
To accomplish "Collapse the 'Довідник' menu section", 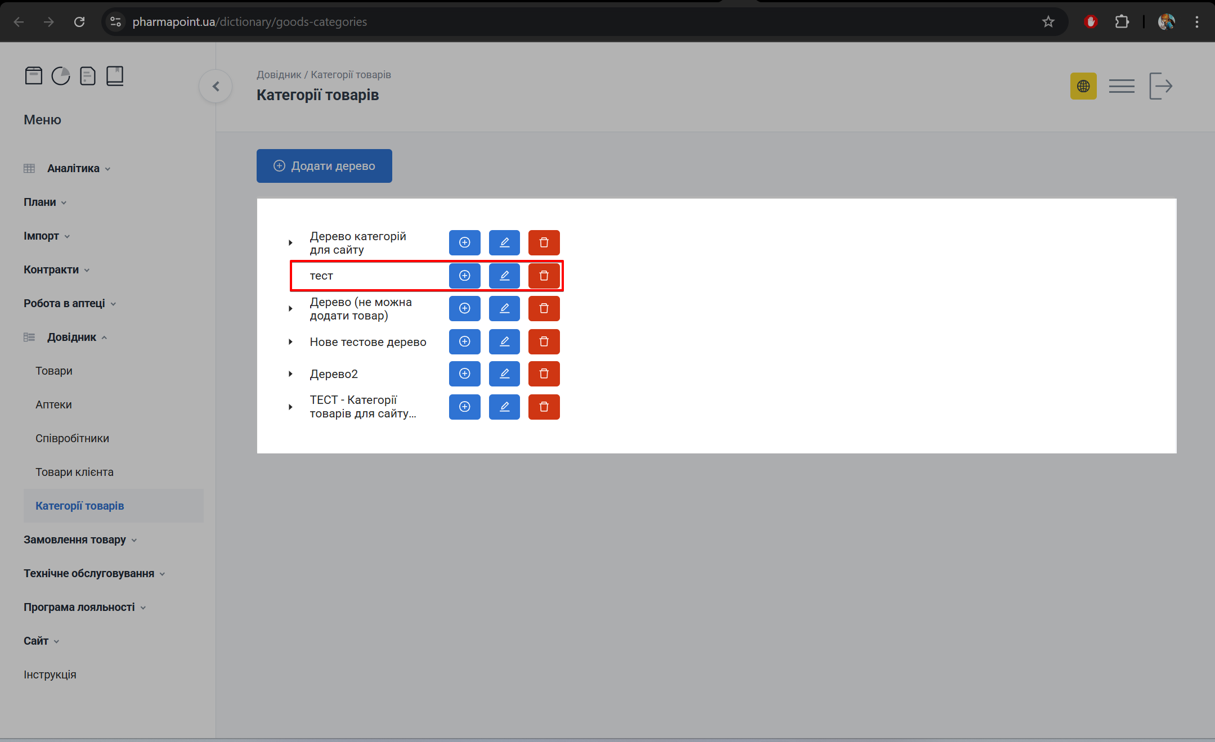I will 71,337.
